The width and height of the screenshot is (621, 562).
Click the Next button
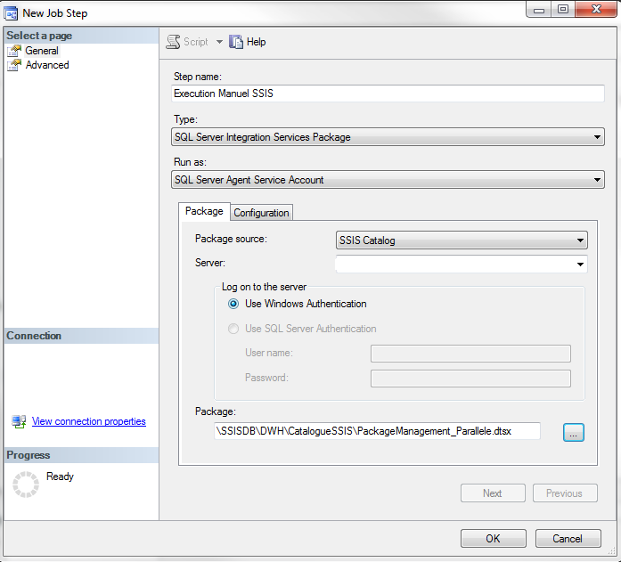pyautogui.click(x=493, y=493)
